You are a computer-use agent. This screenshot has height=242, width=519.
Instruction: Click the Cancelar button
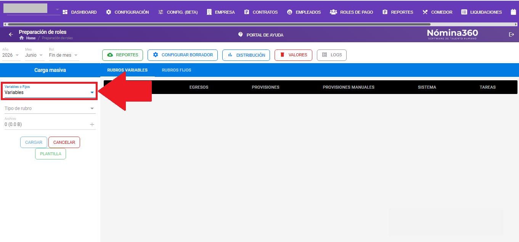coord(64,142)
